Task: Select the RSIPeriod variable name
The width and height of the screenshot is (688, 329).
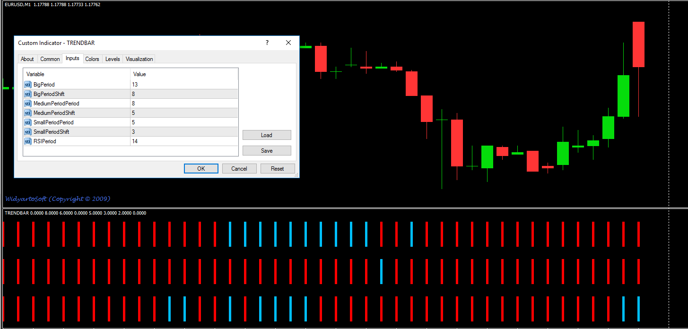Action: click(45, 141)
